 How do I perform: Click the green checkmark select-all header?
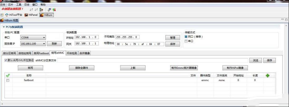click(8, 75)
